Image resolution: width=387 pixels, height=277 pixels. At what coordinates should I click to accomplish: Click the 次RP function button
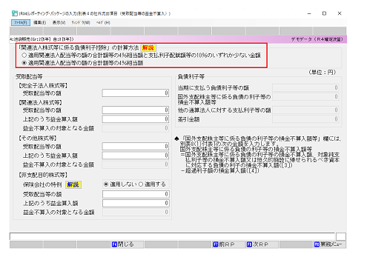262,244
